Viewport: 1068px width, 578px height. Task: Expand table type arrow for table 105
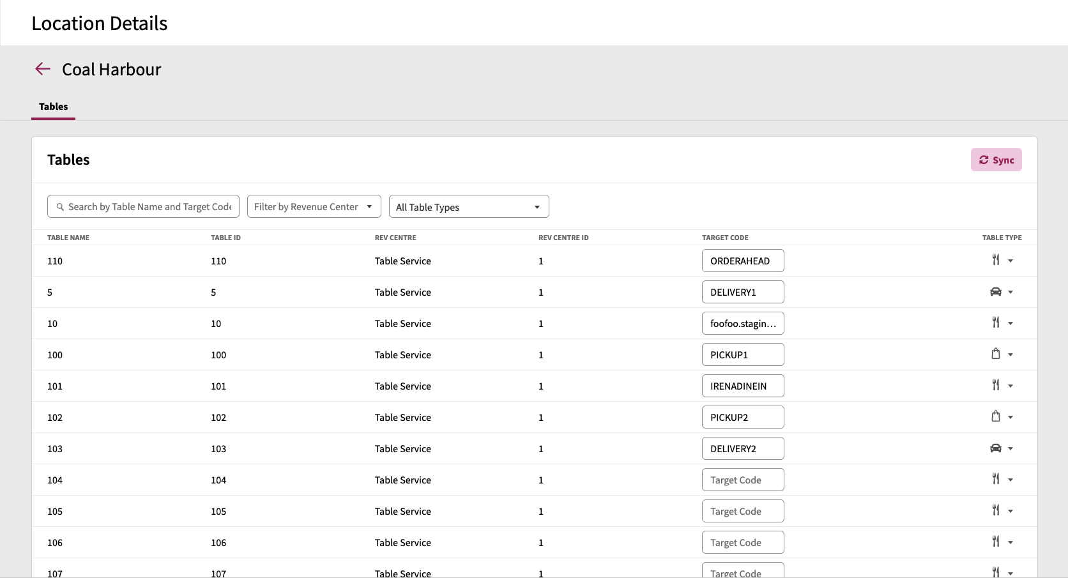(1011, 511)
